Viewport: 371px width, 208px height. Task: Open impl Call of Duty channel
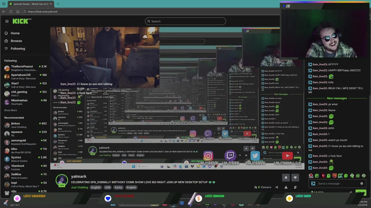(x=25, y=184)
